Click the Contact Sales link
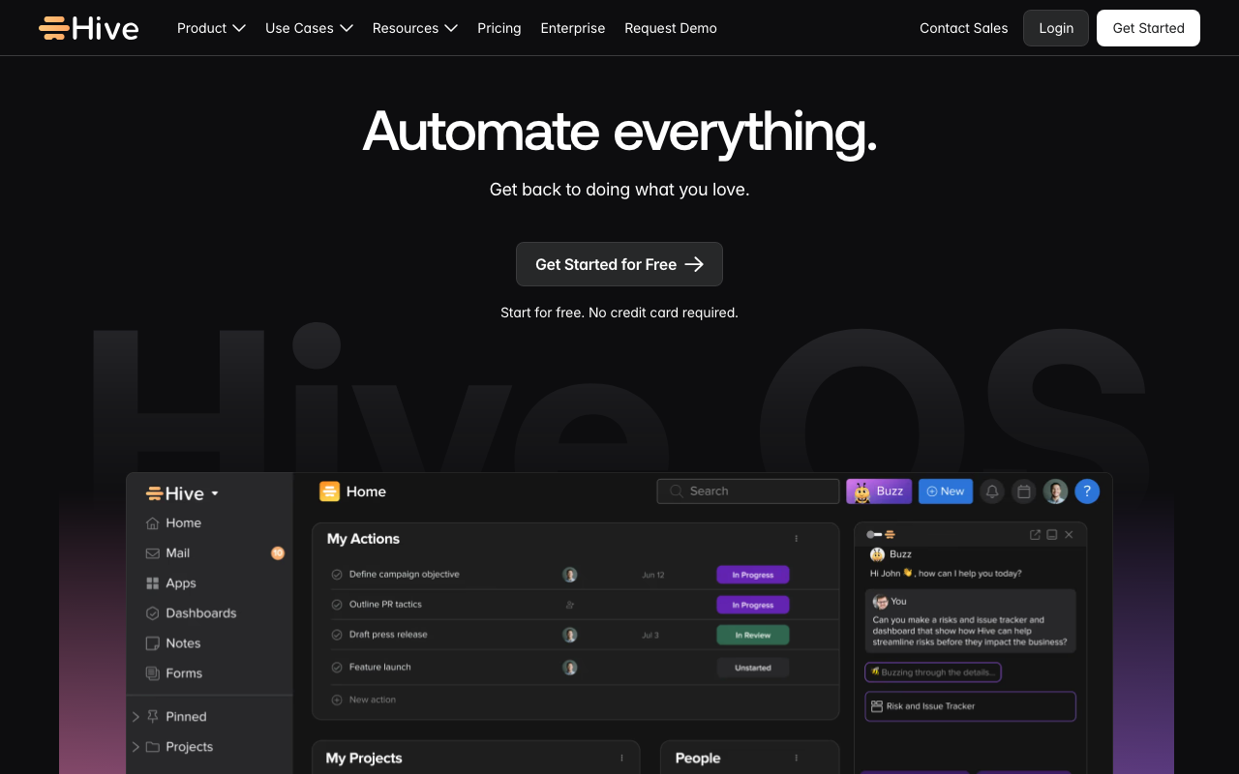 click(x=964, y=28)
